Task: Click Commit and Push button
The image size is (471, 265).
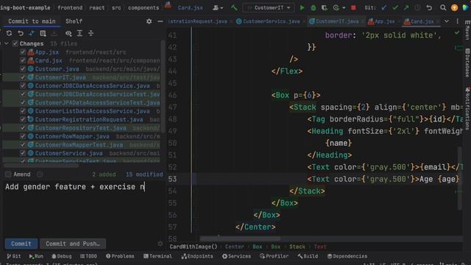Action: (73, 244)
